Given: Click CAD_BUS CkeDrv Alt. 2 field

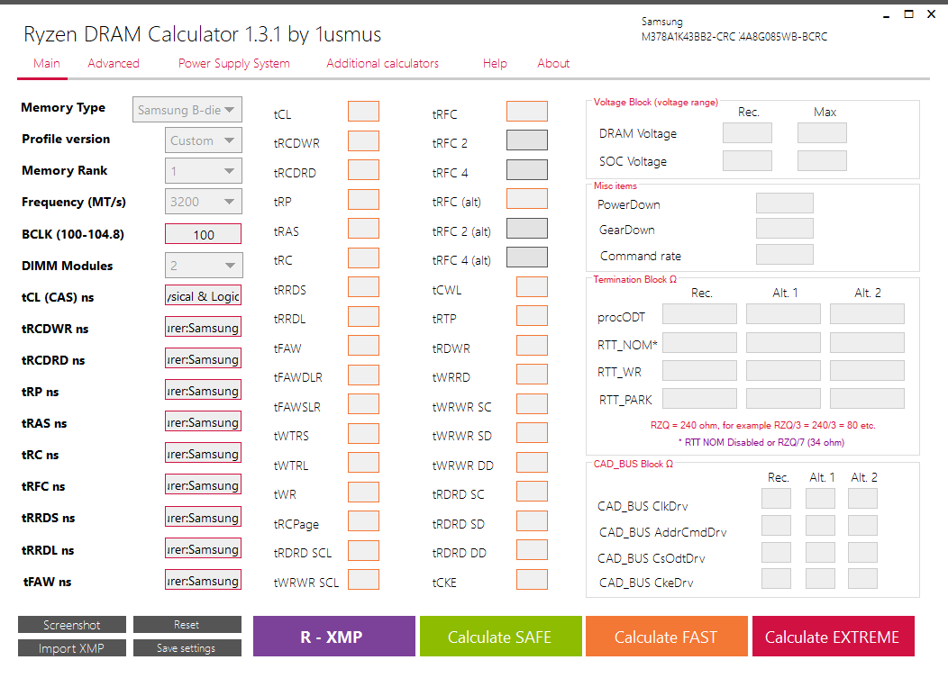Looking at the screenshot, I should 862,578.
